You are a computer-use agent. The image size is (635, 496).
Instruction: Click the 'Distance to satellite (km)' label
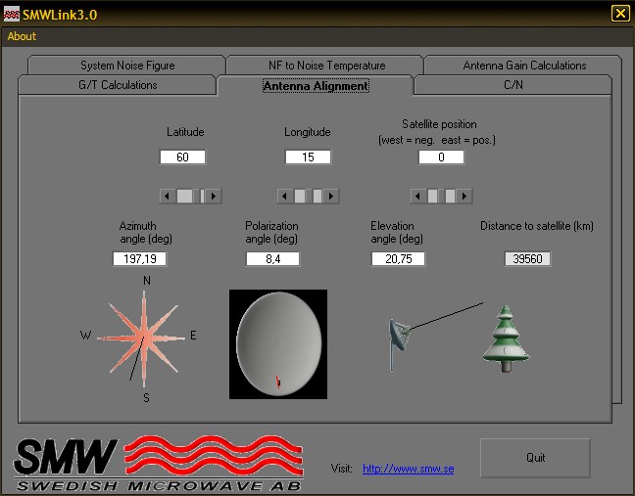tap(537, 226)
